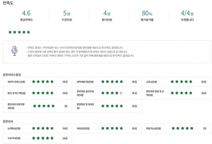Viewport: 212px width, 144px height.
Task: Click the 5명 수강인원 statistic
Action: pyautogui.click(x=67, y=16)
